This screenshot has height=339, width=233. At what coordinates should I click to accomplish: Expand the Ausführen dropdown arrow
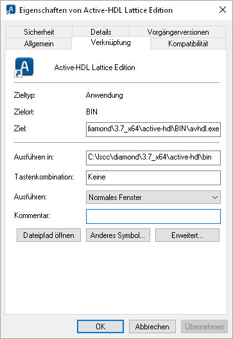click(215, 197)
